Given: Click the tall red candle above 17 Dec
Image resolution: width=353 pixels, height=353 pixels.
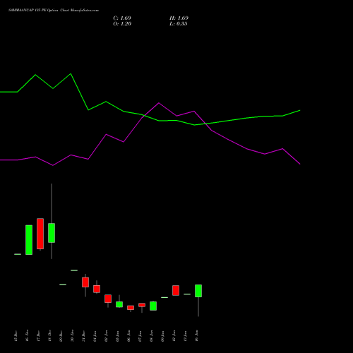Looking at the screenshot, I should [x=40, y=234].
